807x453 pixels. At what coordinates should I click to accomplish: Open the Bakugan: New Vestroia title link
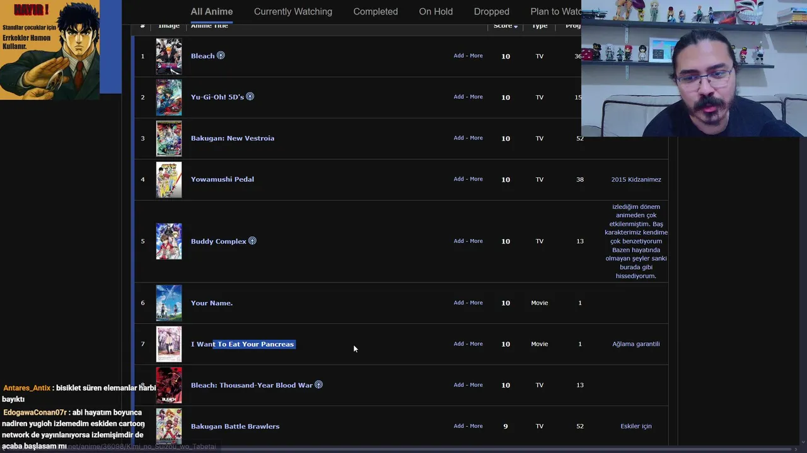[x=233, y=138]
